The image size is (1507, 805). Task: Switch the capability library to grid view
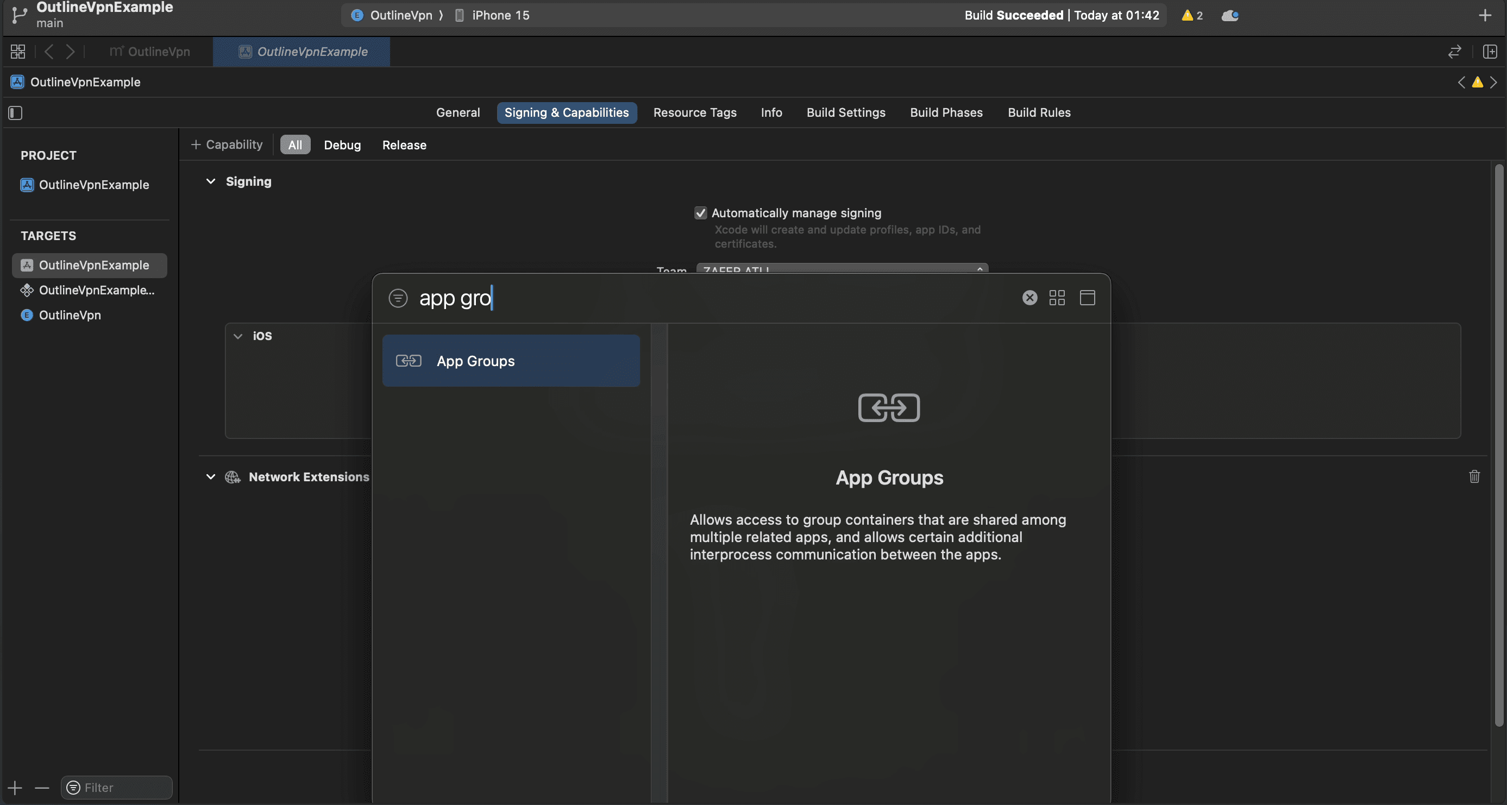coord(1057,298)
